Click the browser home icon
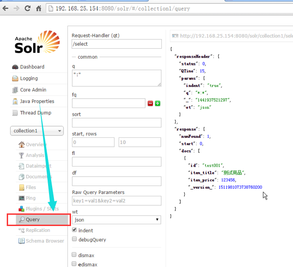 tap(39, 9)
